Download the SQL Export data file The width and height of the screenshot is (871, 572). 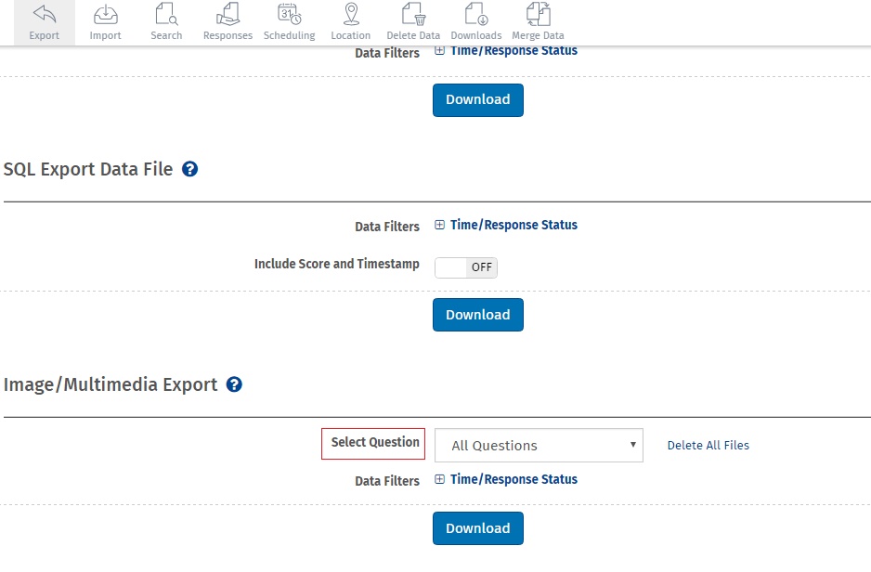(477, 315)
